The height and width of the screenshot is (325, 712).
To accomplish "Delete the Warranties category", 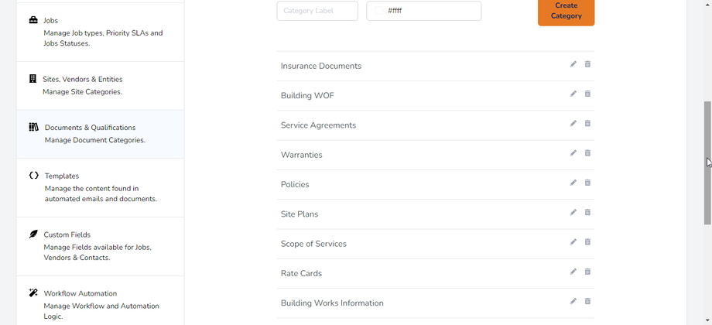I will (x=587, y=153).
